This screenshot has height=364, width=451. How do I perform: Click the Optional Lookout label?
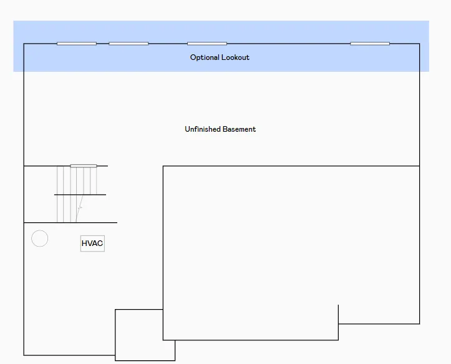click(x=220, y=57)
